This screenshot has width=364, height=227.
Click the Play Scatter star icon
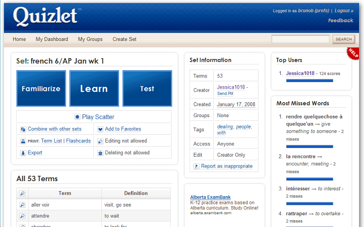(x=77, y=117)
